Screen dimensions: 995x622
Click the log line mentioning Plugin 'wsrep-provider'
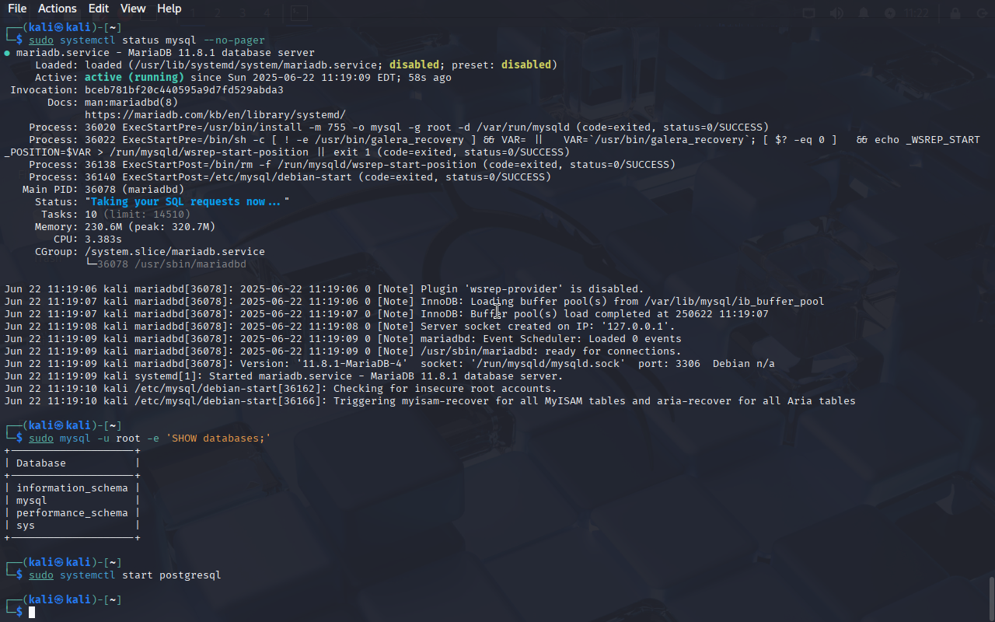coord(324,289)
